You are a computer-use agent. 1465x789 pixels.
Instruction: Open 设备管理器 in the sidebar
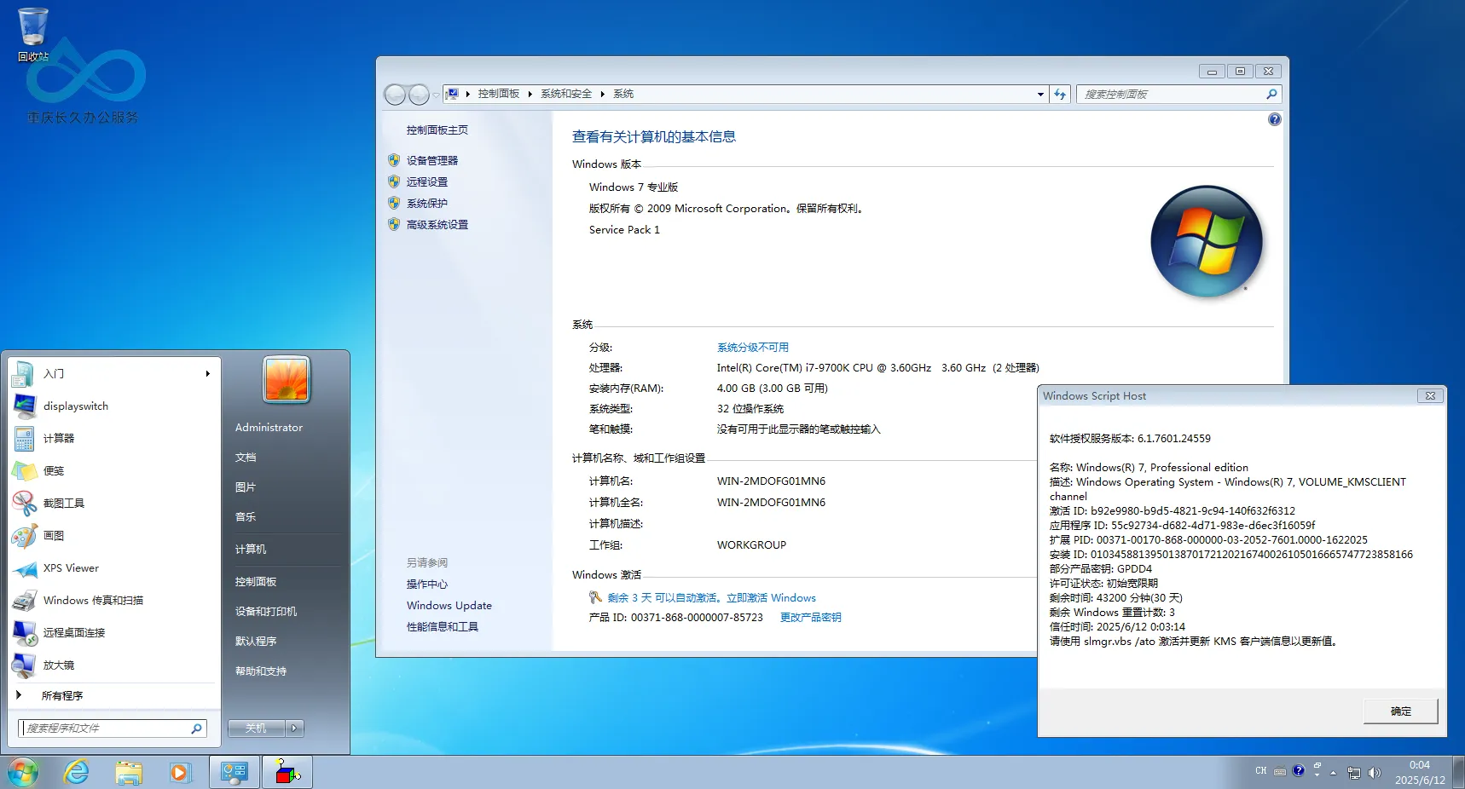pyautogui.click(x=432, y=161)
